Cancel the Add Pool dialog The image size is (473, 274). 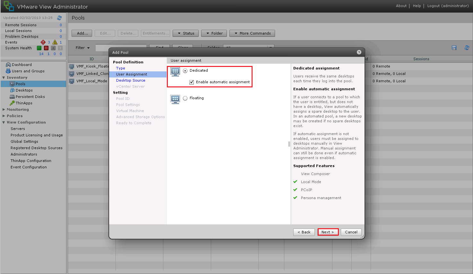pyautogui.click(x=351, y=232)
